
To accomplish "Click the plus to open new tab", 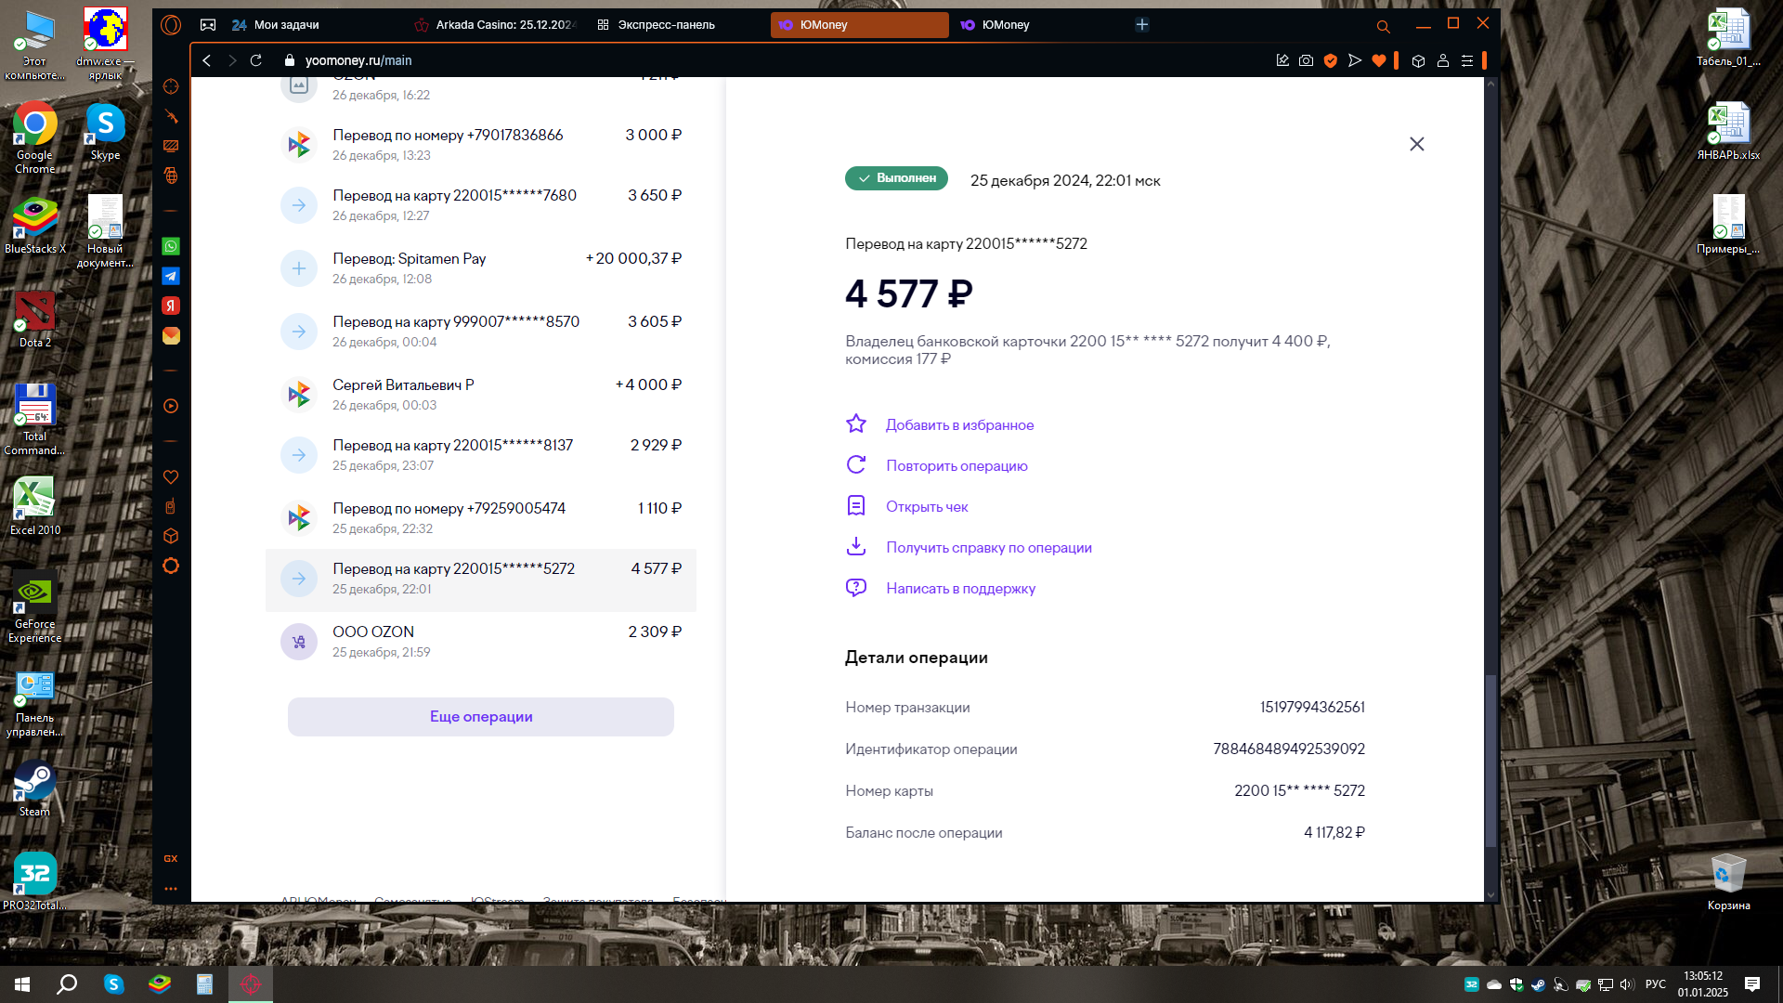I will (x=1142, y=25).
